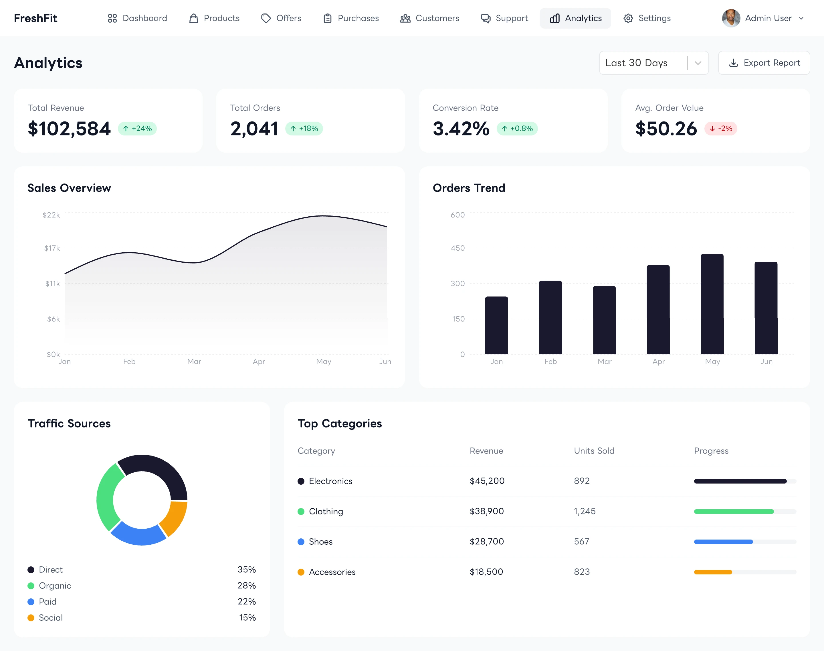Open the Dashboard menu item
This screenshot has height=651, width=824.
tap(137, 18)
